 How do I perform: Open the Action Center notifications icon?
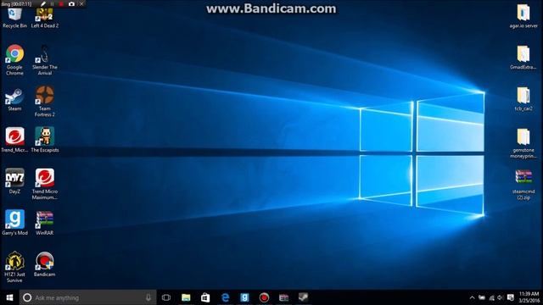(x=511, y=297)
